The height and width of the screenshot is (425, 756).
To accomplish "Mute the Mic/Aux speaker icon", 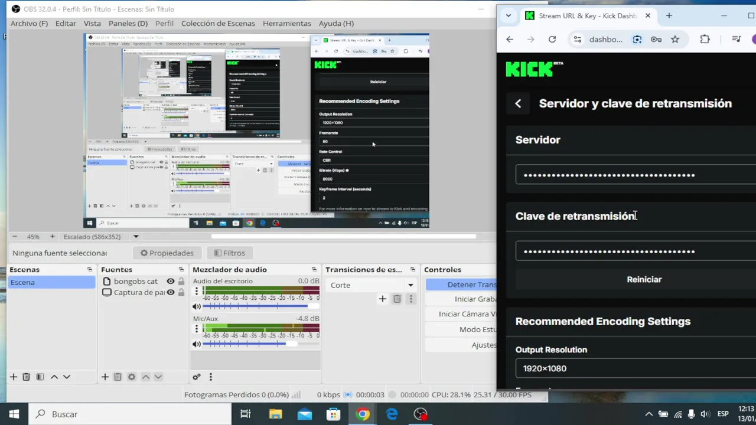I will tap(197, 344).
